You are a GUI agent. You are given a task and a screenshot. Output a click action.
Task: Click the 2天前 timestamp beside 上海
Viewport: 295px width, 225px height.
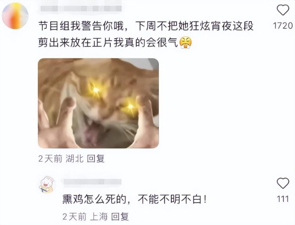coord(74,217)
